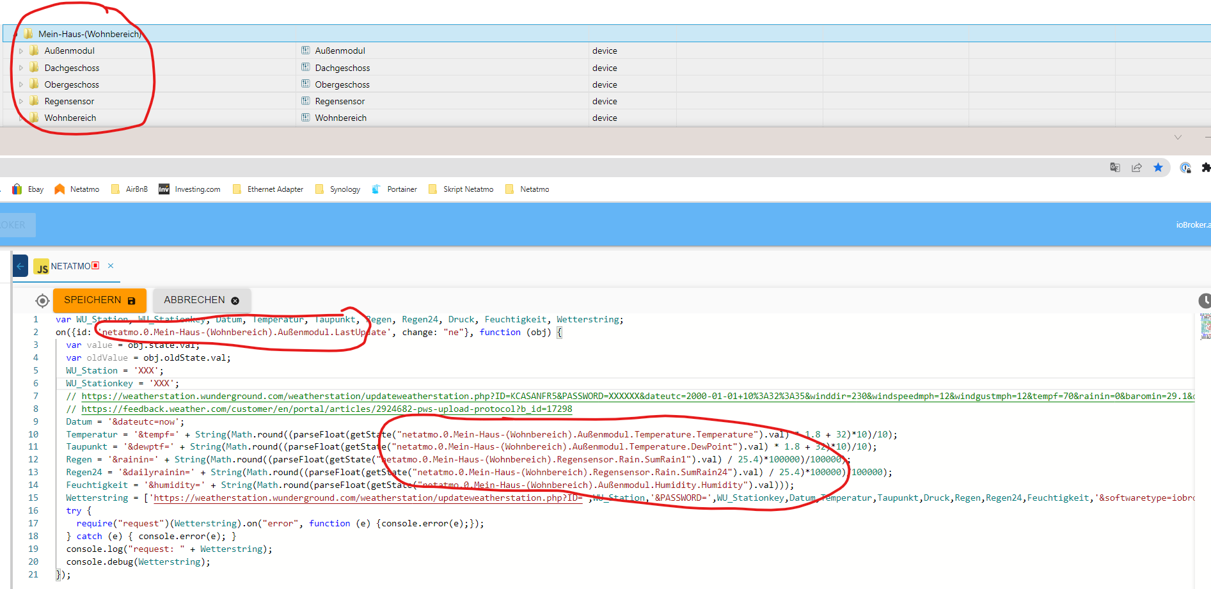Viewport: 1211px width, 589px height.
Task: Expand the Außenmodul tree node
Action: coord(20,51)
